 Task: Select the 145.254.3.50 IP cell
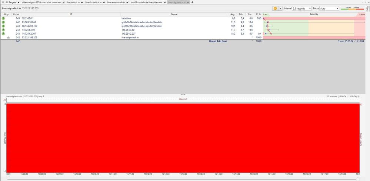click(28, 30)
